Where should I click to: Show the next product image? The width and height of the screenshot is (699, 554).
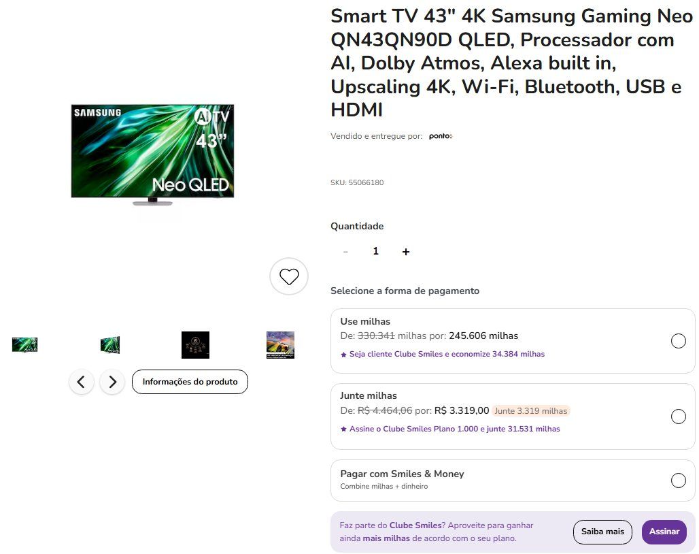112,382
